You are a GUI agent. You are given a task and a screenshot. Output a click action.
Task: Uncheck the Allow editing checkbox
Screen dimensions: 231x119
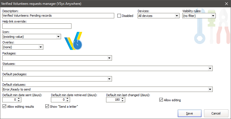(161, 100)
